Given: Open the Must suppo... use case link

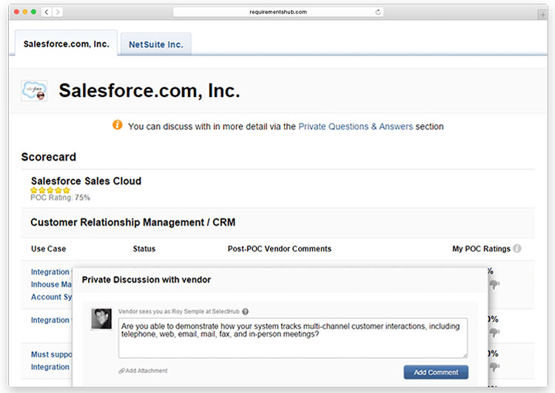Looking at the screenshot, I should point(51,355).
